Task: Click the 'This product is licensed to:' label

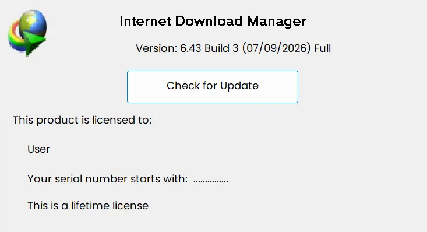Action: pyautogui.click(x=82, y=120)
